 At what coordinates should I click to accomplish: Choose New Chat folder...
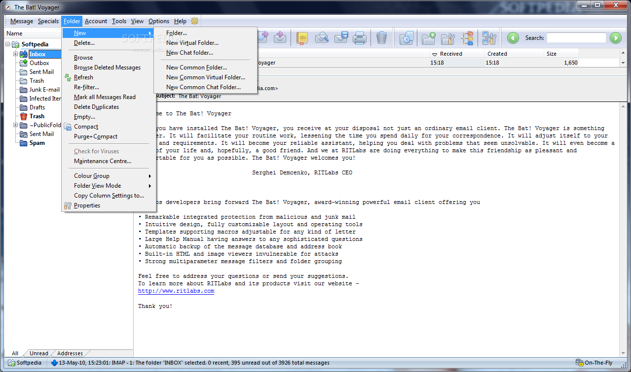205,53
